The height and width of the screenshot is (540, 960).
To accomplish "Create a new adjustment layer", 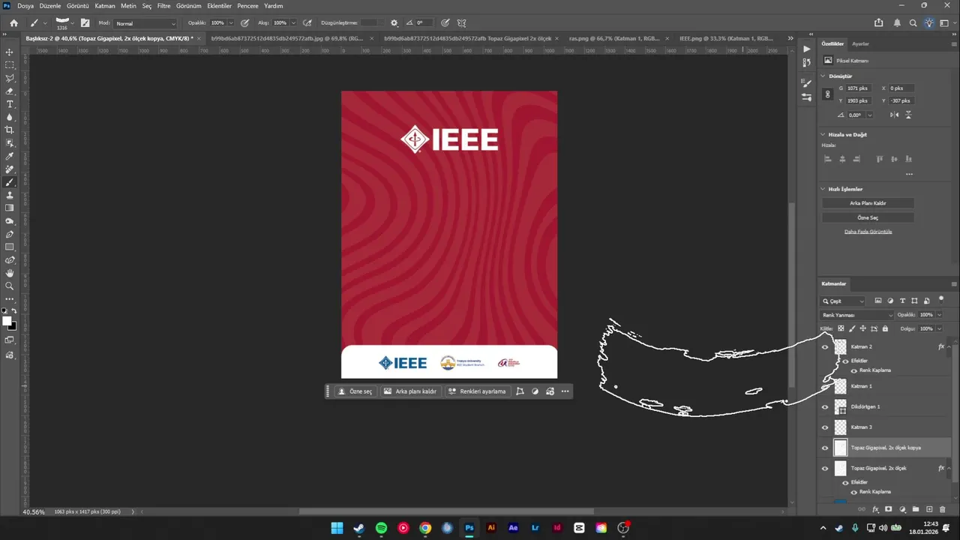I will [x=902, y=509].
